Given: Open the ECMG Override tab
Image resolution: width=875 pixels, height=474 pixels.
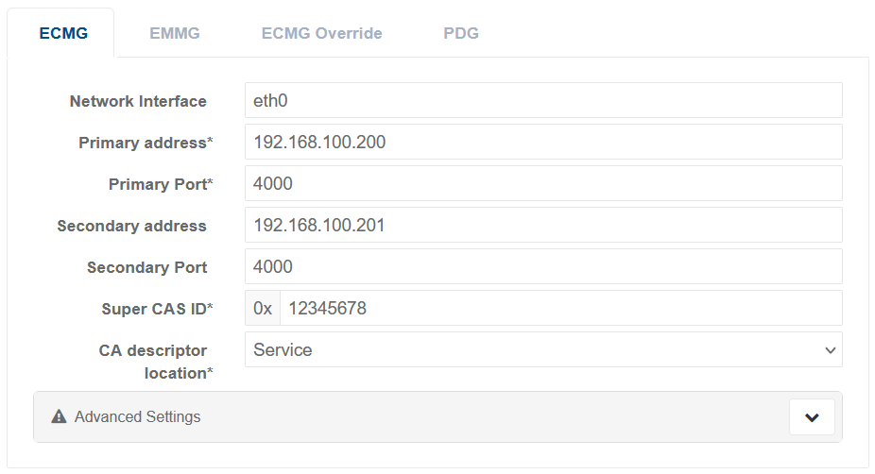Looking at the screenshot, I should [x=321, y=33].
